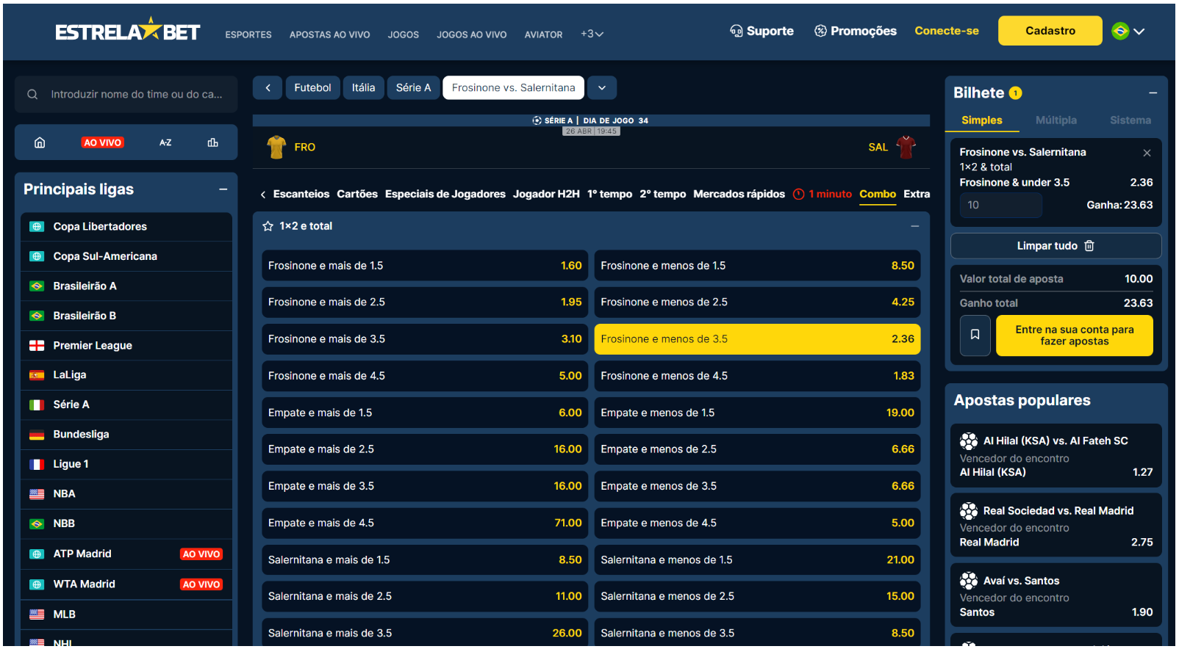This screenshot has height=649, width=1179.
Task: Click Limpar tudo button
Action: [1056, 246]
